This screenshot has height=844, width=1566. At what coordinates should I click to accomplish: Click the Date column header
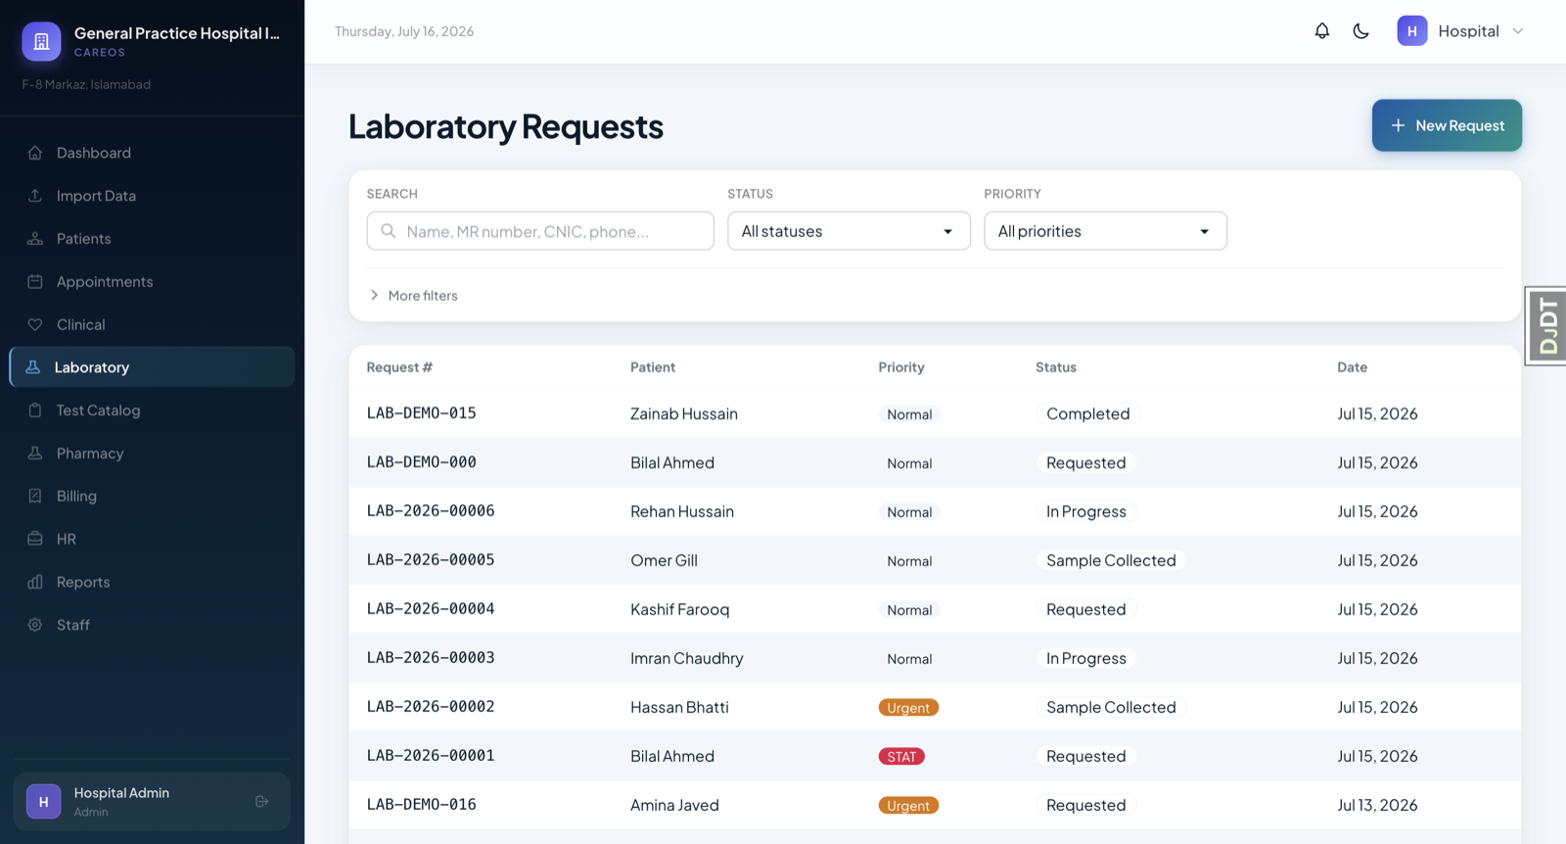[1353, 367]
